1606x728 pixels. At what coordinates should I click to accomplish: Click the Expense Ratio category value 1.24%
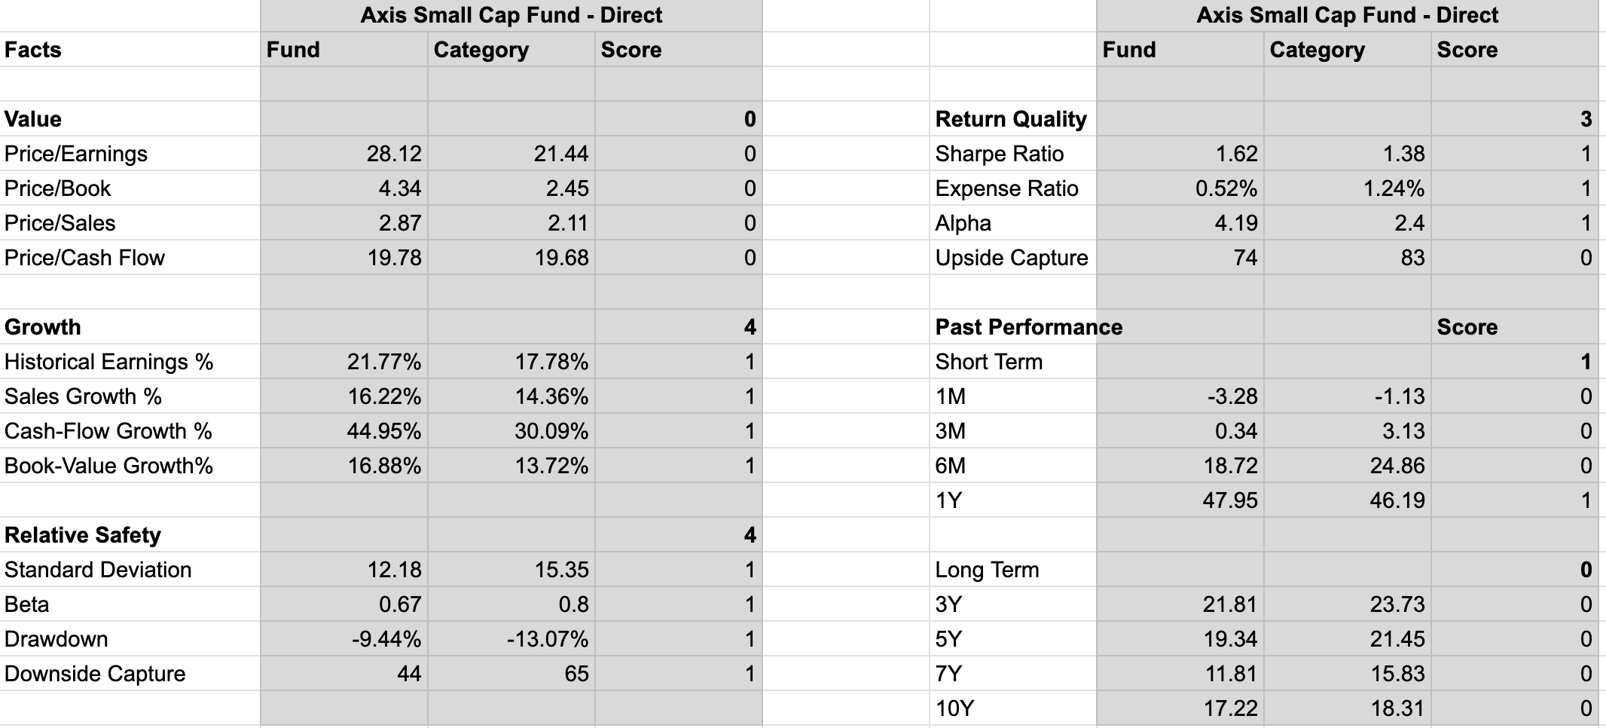point(1394,188)
